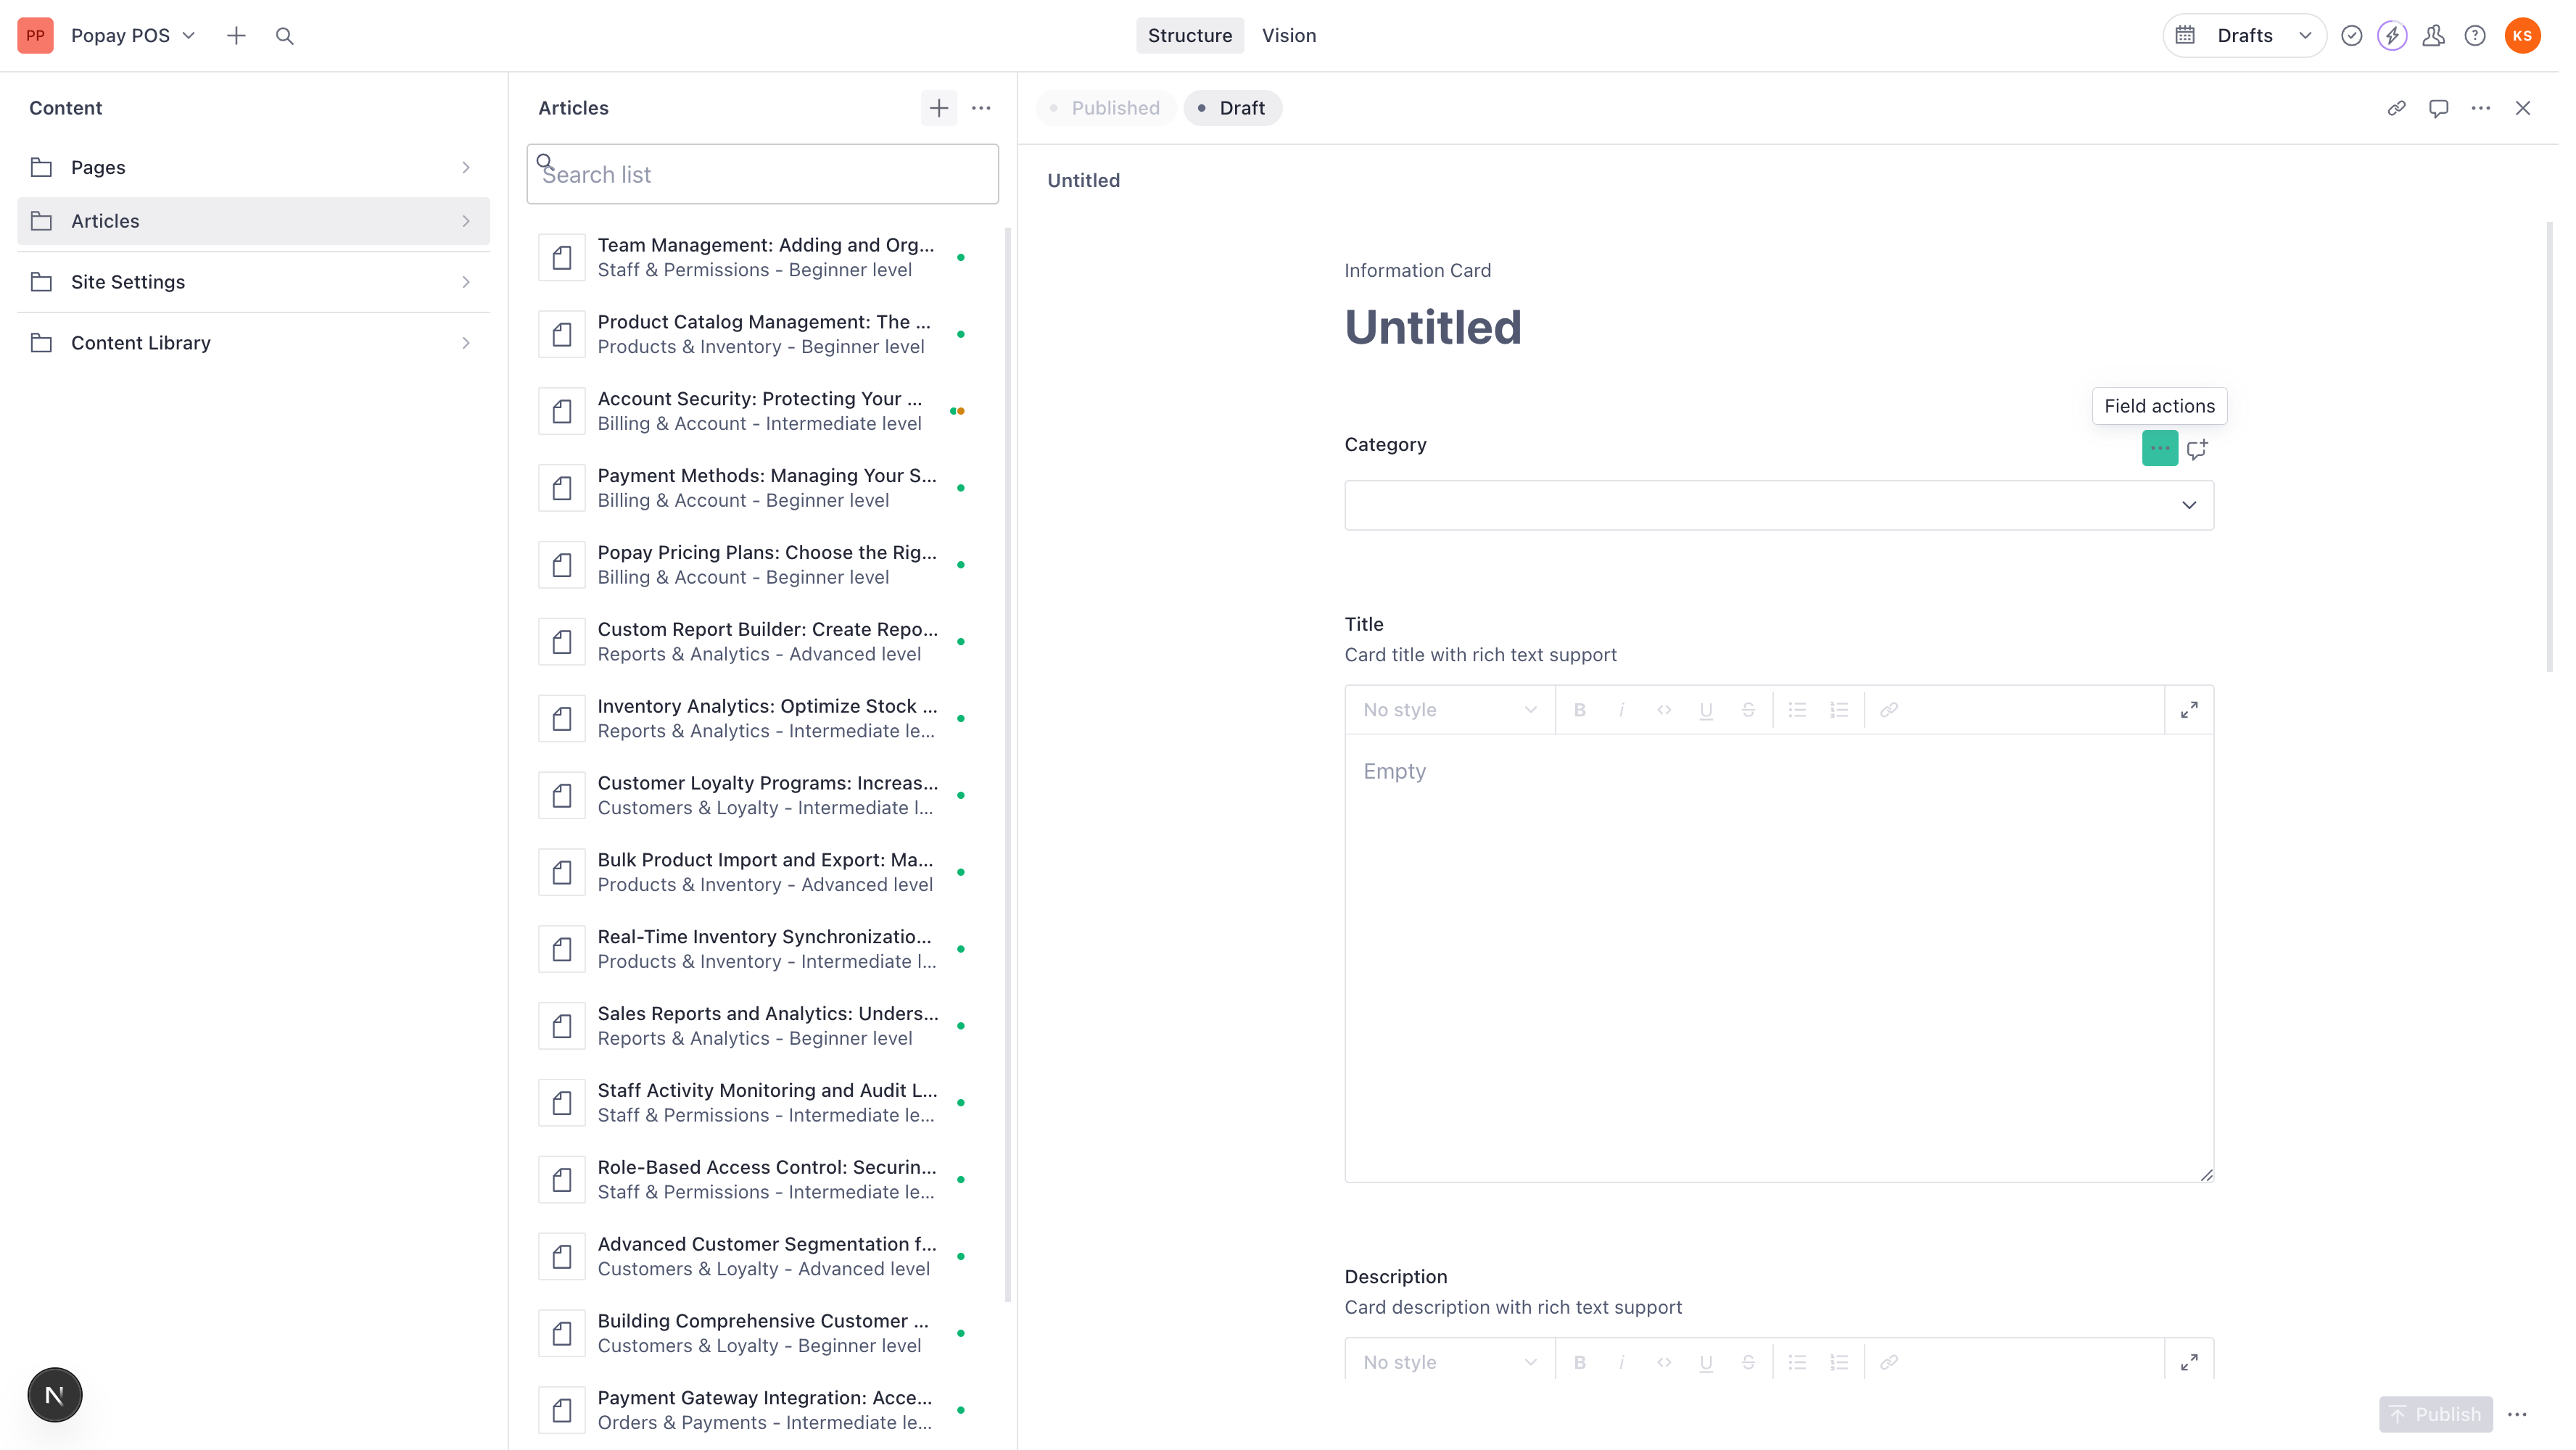Image resolution: width=2576 pixels, height=1450 pixels.
Task: Toggle strikethrough in Title editor toolbar
Action: point(1748,710)
